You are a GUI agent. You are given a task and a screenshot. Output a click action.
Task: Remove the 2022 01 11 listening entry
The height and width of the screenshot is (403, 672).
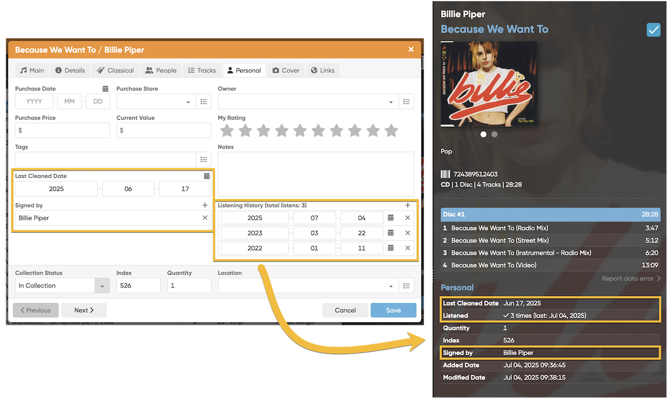pos(407,248)
